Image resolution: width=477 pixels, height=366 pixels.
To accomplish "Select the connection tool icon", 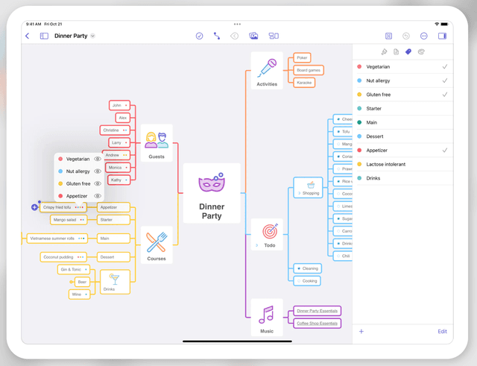I will coord(217,36).
